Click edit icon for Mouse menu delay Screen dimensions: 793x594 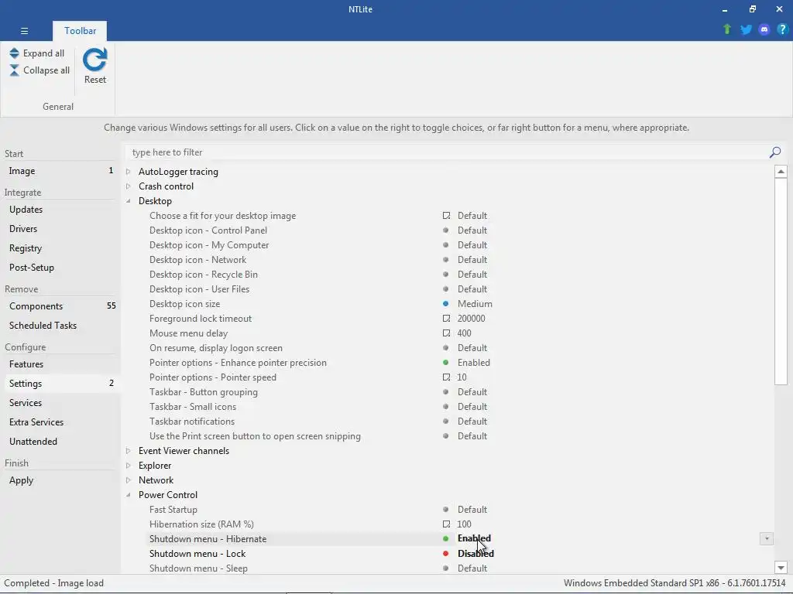pos(446,333)
